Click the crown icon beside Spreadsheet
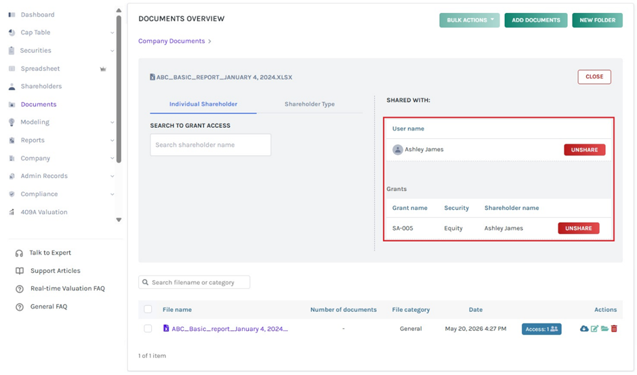 pos(103,69)
